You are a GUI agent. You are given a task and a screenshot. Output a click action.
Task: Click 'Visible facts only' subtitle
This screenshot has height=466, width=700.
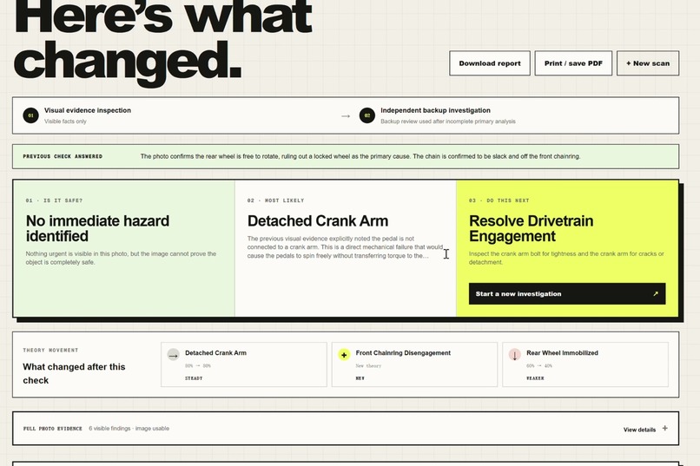point(65,121)
